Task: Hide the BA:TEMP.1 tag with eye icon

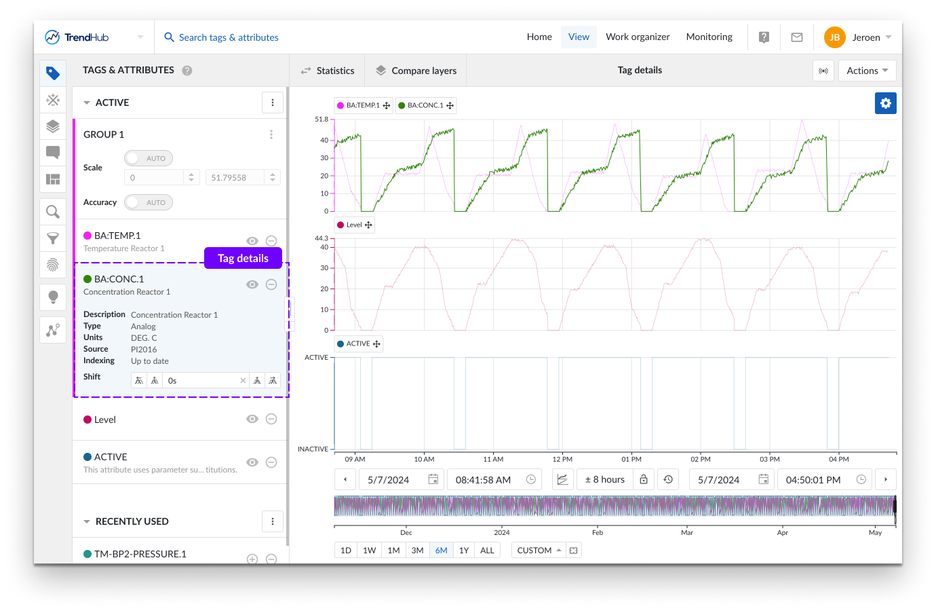Action: 252,241
